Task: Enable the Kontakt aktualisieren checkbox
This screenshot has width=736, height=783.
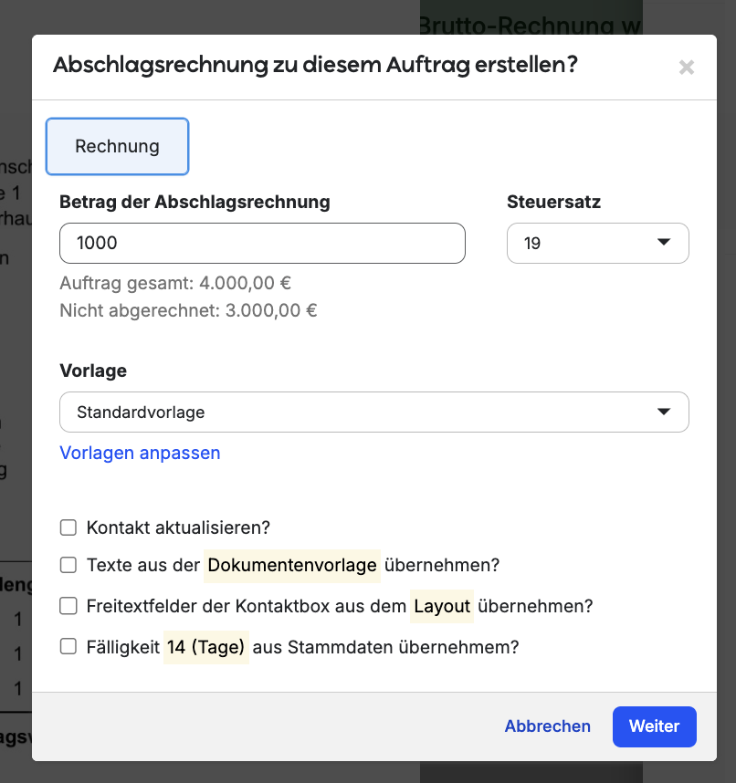Action: pyautogui.click(x=68, y=527)
